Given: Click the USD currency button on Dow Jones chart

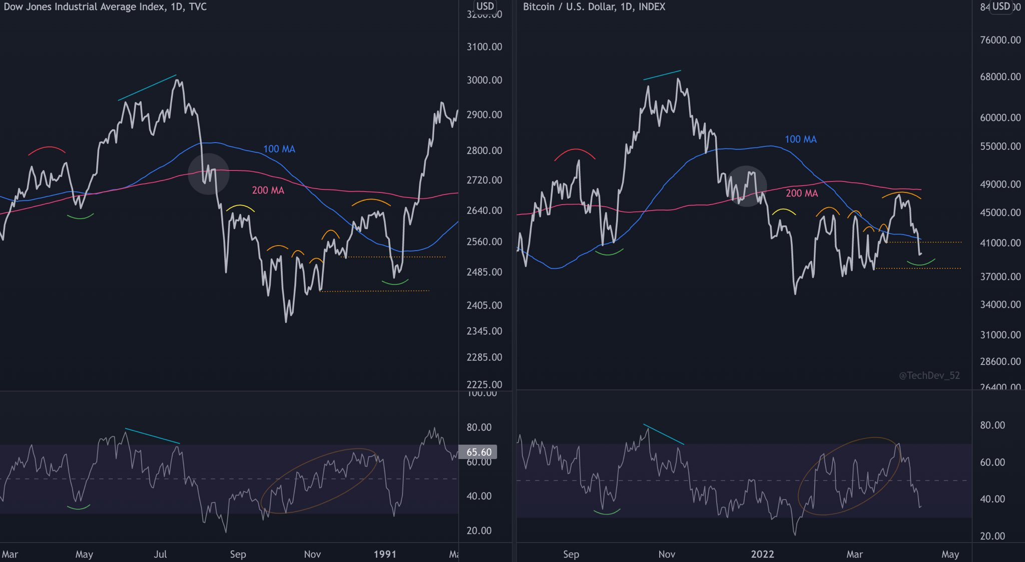Looking at the screenshot, I should tap(485, 6).
